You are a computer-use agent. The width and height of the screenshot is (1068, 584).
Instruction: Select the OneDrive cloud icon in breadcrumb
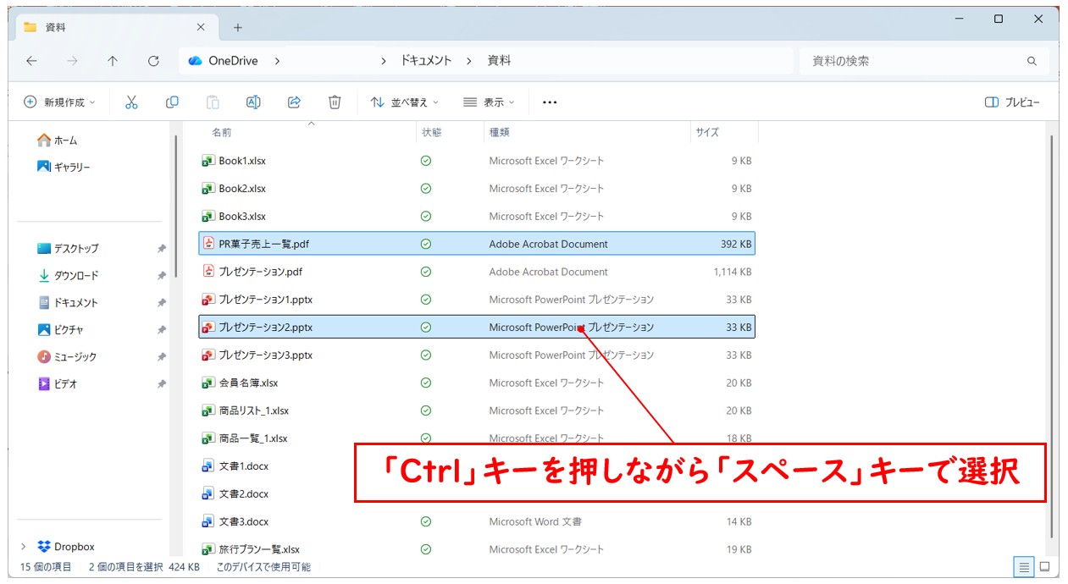coord(196,60)
